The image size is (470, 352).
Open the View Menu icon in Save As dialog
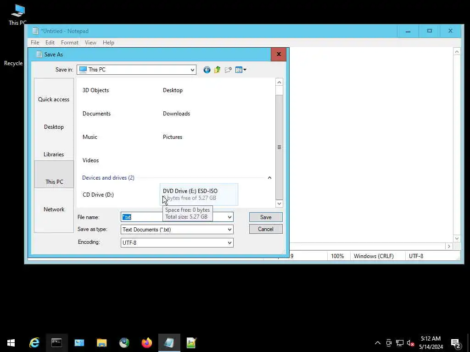(x=241, y=70)
